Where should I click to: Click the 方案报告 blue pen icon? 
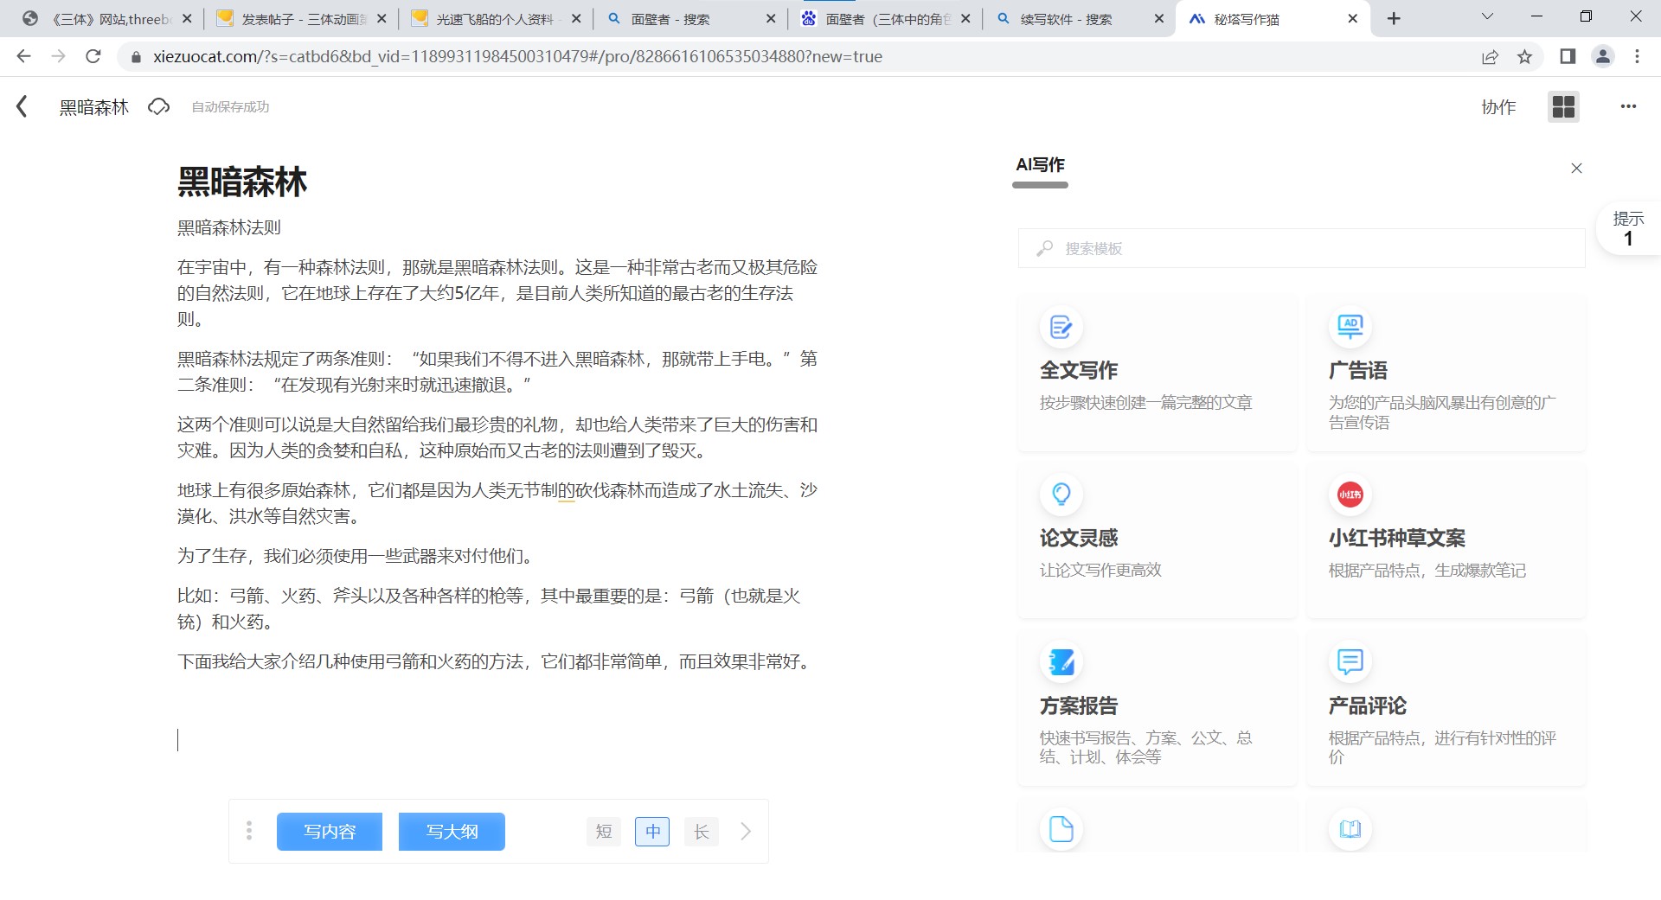(x=1061, y=662)
